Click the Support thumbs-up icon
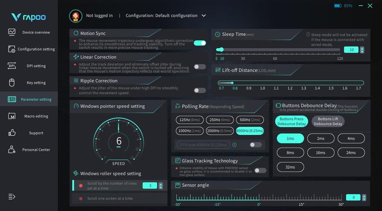 [x=12, y=133]
